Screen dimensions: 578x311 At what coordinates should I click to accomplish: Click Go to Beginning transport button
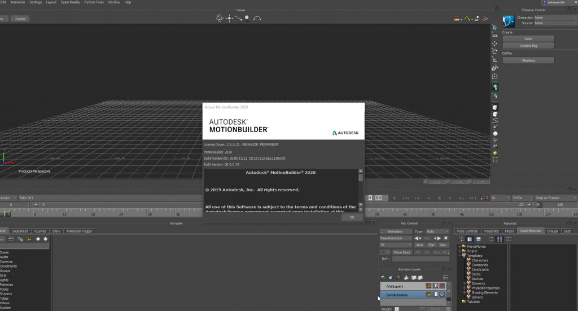(406, 198)
